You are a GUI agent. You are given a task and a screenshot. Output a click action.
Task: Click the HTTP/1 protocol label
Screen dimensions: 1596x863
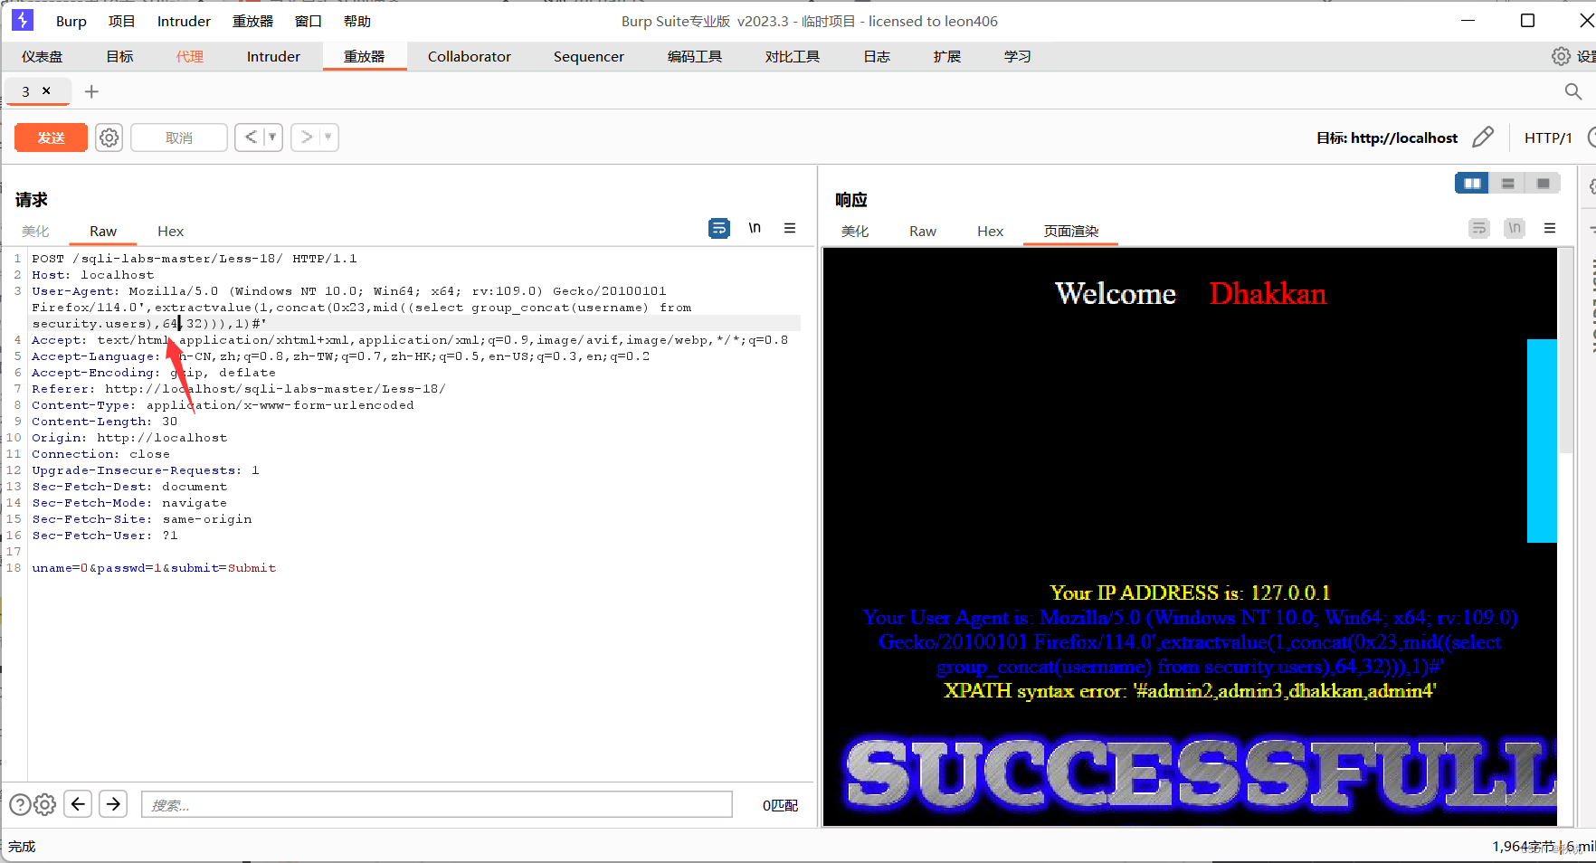(1548, 138)
